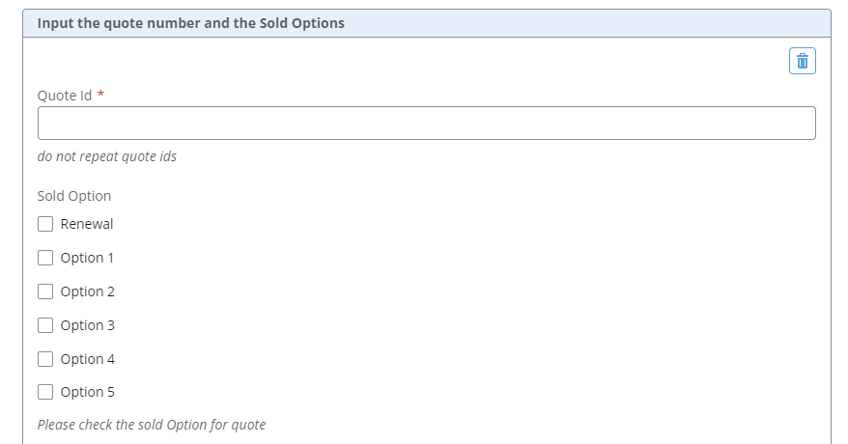Toggle the Option 4 checkbox
Image resolution: width=848 pixels, height=444 pixels.
(x=45, y=359)
